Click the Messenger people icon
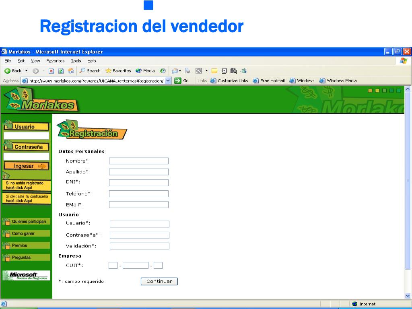This screenshot has height=309, width=412. [x=243, y=71]
